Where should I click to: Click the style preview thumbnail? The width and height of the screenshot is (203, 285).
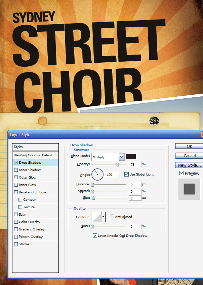pos(190,189)
